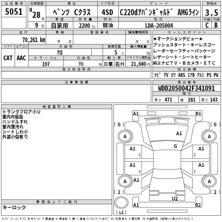The image size is (222, 222).
Task: Select the exterior color クロ under 外装色
Action: point(60,52)
